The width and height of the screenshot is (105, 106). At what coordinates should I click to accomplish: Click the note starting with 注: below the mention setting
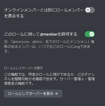(x=49, y=47)
